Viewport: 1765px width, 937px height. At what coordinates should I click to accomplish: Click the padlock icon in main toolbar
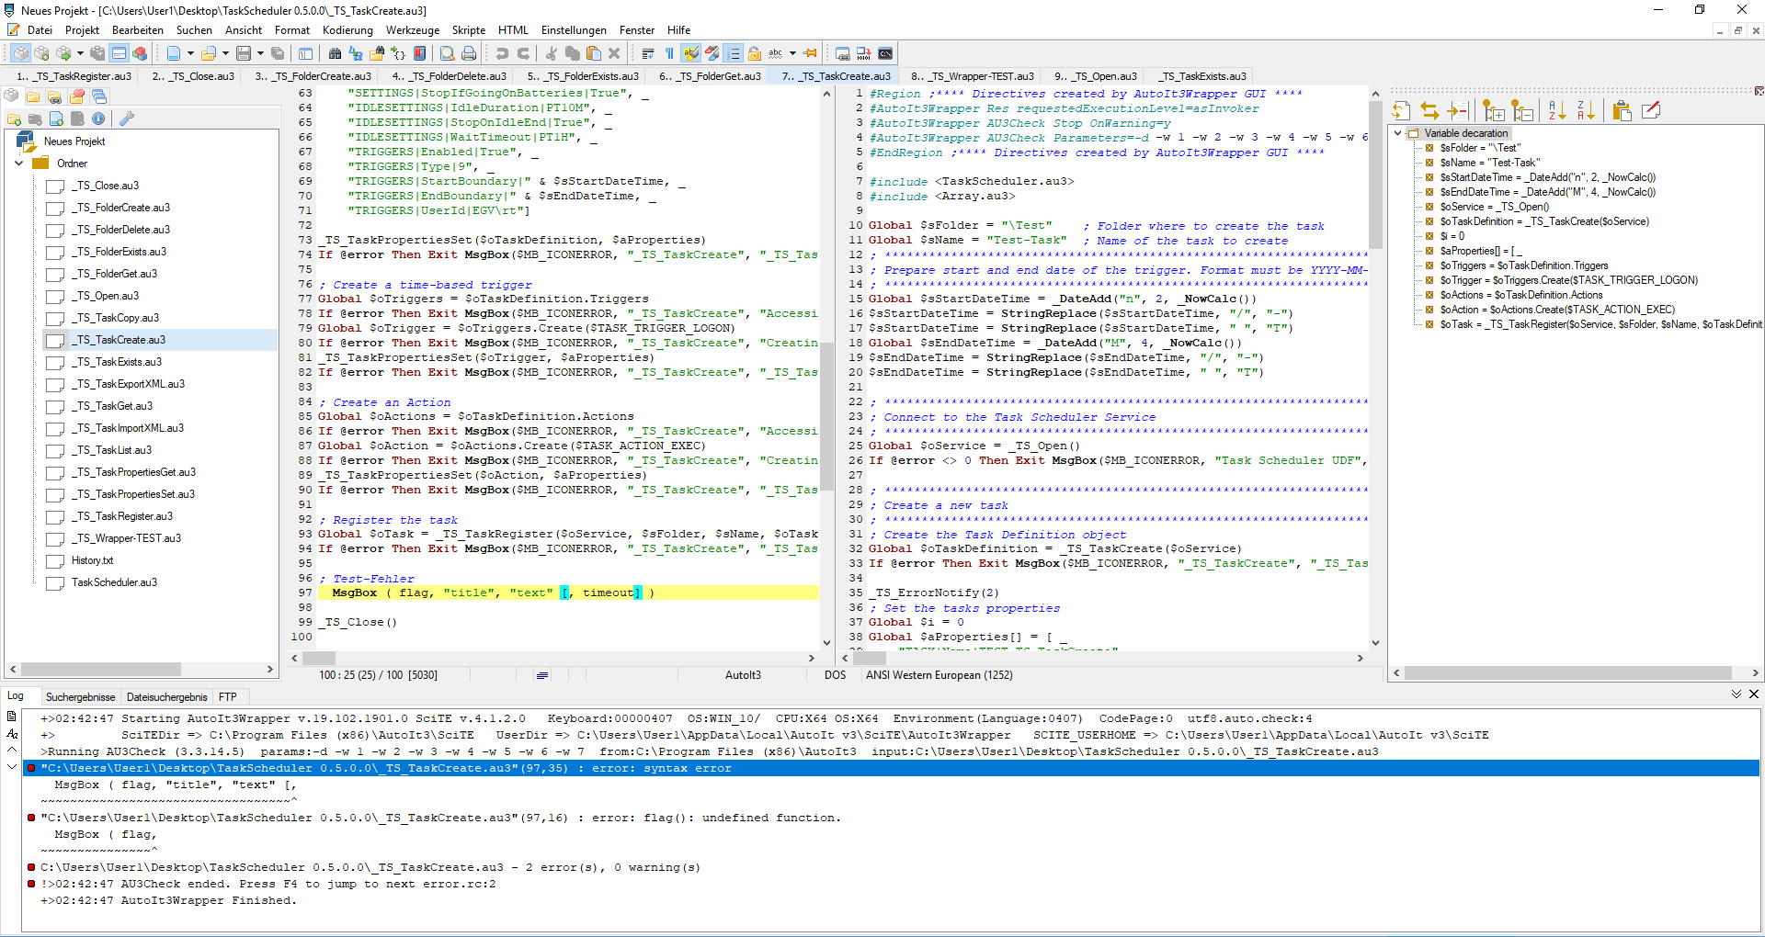[754, 53]
